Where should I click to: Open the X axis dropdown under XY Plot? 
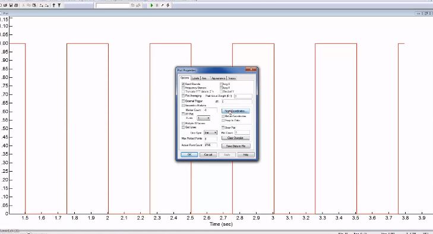click(x=204, y=118)
